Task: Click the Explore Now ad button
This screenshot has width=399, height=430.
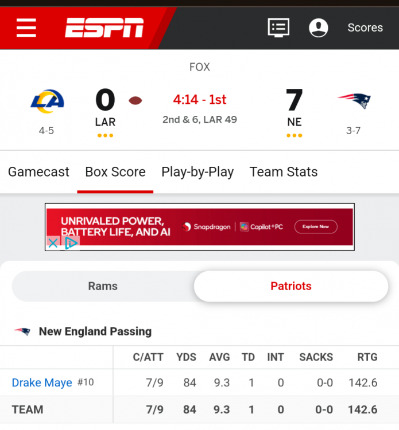Action: tap(316, 226)
